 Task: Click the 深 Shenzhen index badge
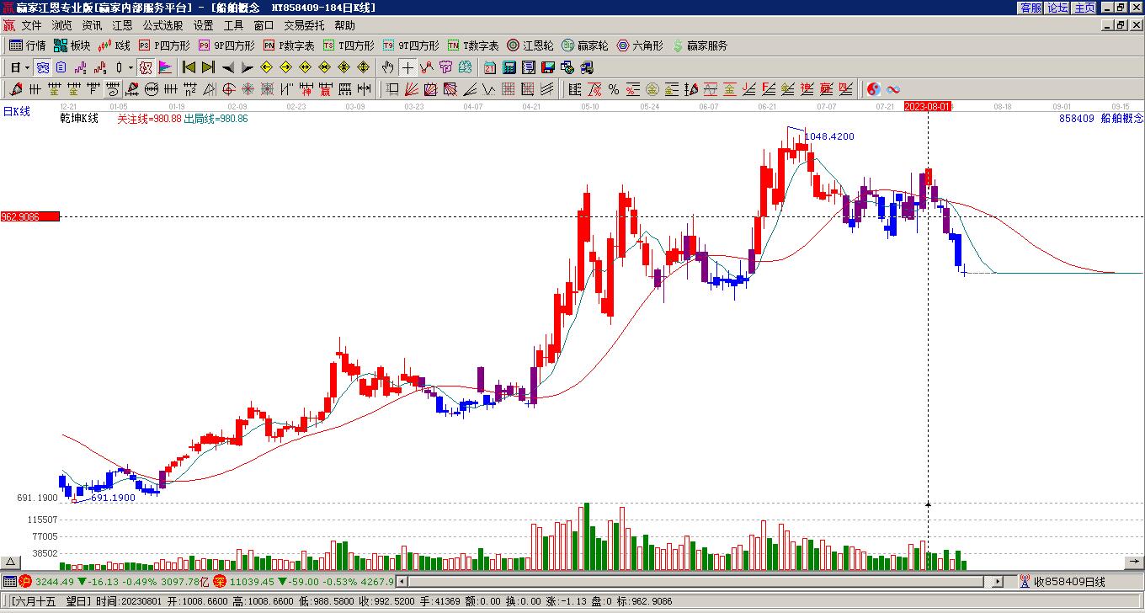click(219, 581)
